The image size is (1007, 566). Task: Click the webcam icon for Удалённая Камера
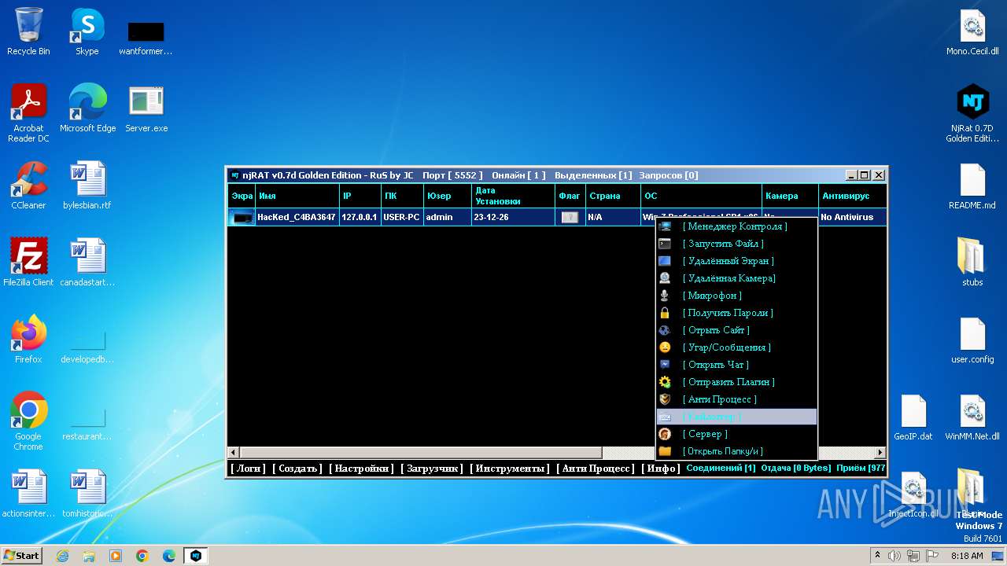pyautogui.click(x=665, y=278)
